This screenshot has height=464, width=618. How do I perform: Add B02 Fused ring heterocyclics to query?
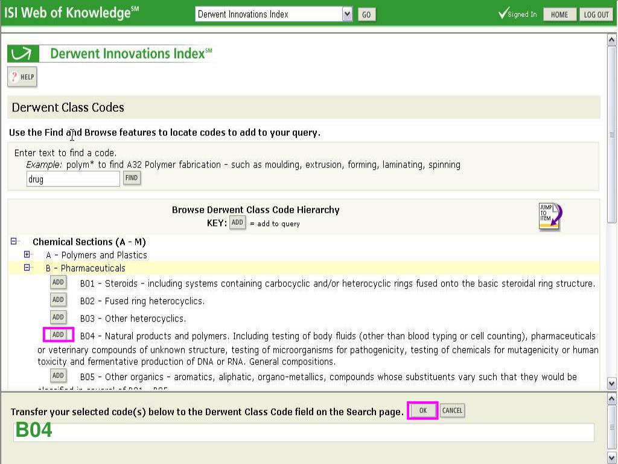(59, 300)
